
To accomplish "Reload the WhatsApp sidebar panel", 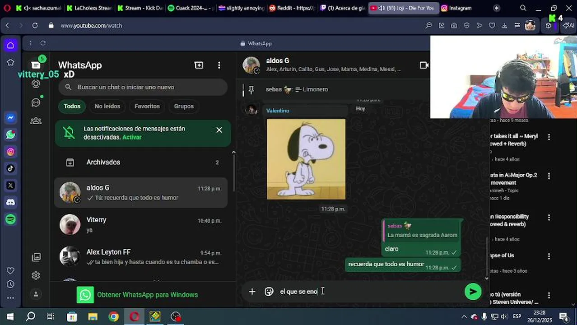I will click(x=43, y=43).
